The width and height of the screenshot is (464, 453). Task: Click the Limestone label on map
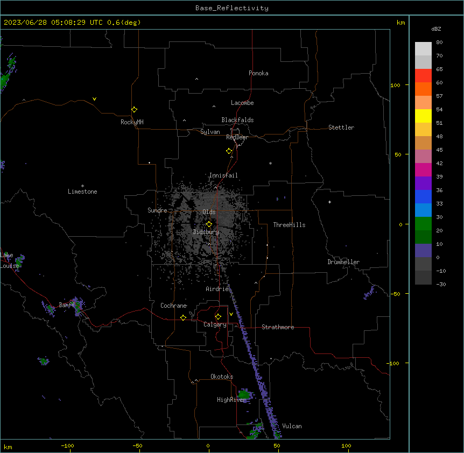point(82,192)
